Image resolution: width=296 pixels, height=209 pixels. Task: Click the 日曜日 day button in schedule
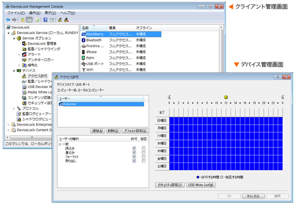(x=162, y=120)
